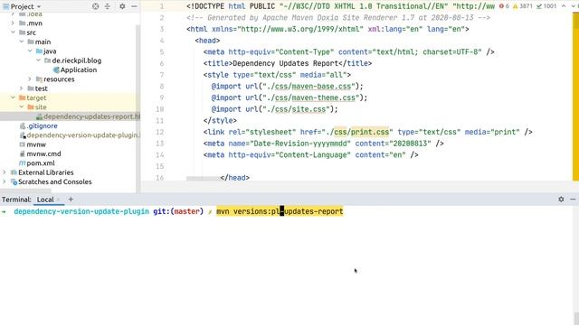Click the terminal command text input
Viewport: 579px width, 325px height.
pyautogui.click(x=280, y=211)
